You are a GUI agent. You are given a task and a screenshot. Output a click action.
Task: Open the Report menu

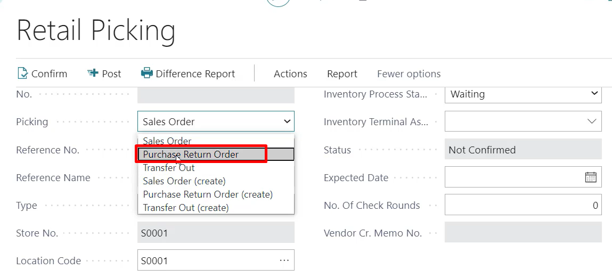coord(342,74)
